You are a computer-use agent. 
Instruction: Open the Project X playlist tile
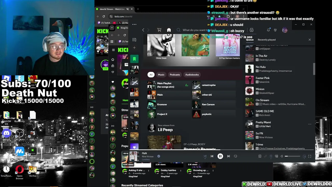[x=169, y=114]
